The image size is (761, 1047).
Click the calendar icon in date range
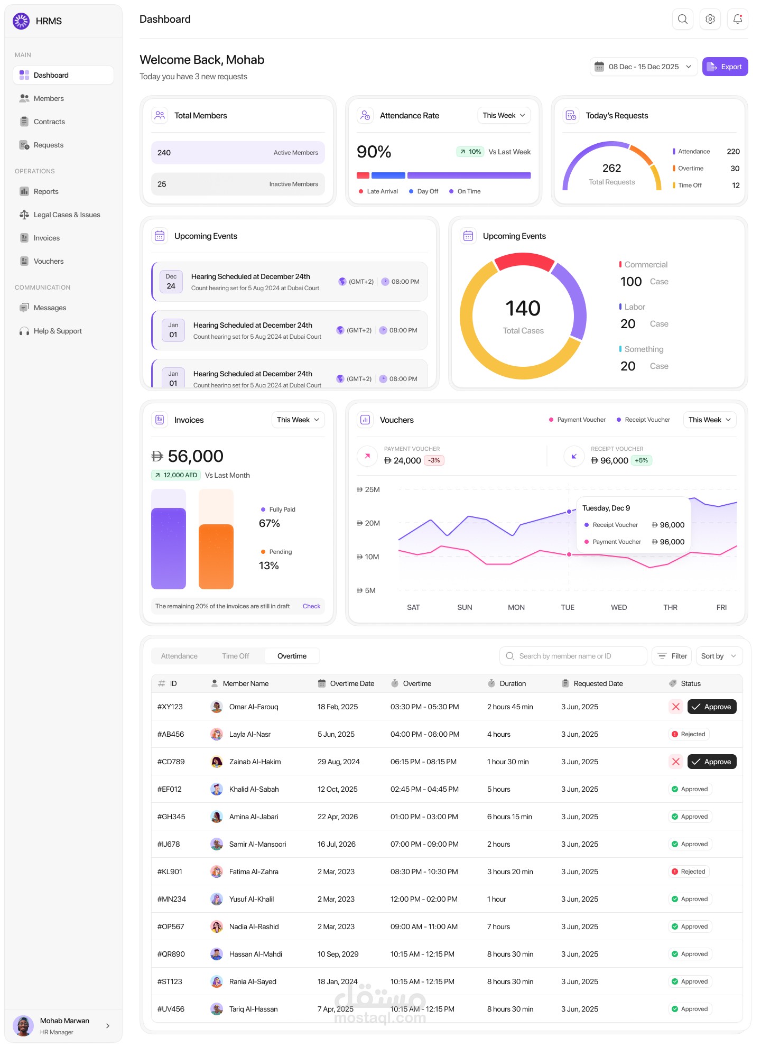(599, 67)
